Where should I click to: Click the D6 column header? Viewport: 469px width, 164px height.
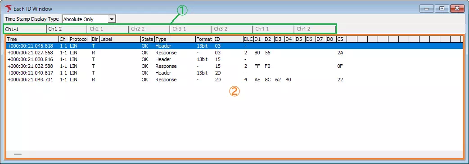[x=310, y=39]
